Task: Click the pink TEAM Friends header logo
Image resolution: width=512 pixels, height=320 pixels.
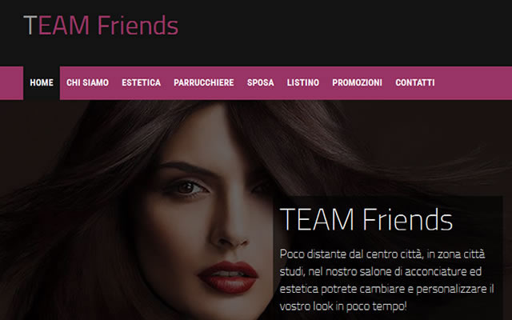Action: (101, 25)
